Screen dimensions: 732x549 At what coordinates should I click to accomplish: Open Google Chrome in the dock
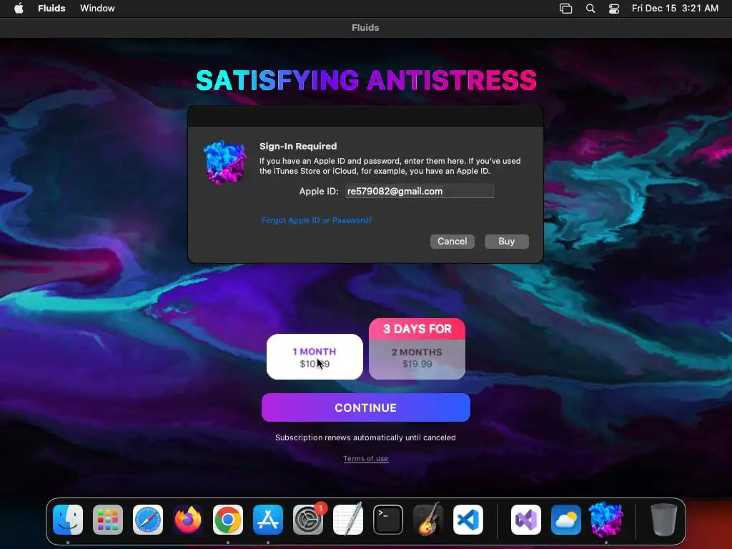coord(228,520)
